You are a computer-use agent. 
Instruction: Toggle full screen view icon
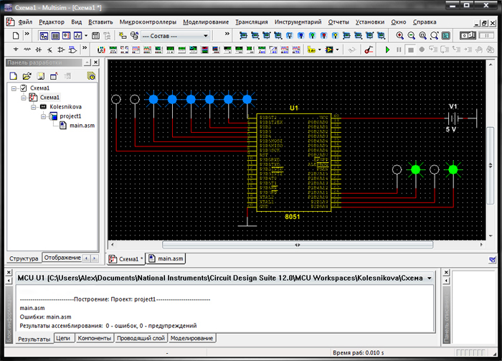tap(445, 36)
